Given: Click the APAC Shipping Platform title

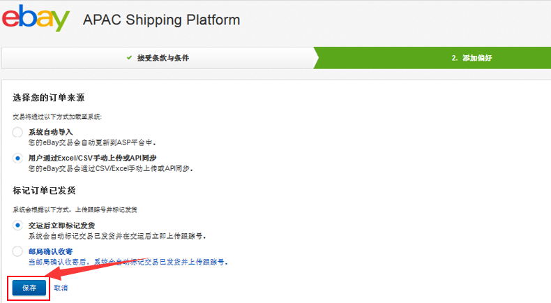Looking at the screenshot, I should pyautogui.click(x=161, y=20).
